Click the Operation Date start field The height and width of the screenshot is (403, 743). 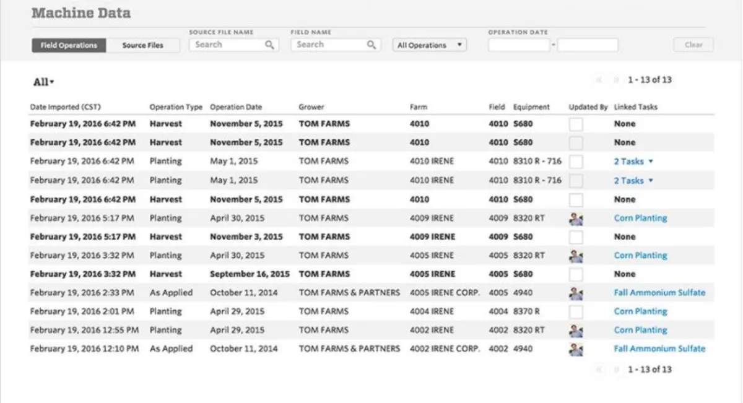(x=519, y=45)
